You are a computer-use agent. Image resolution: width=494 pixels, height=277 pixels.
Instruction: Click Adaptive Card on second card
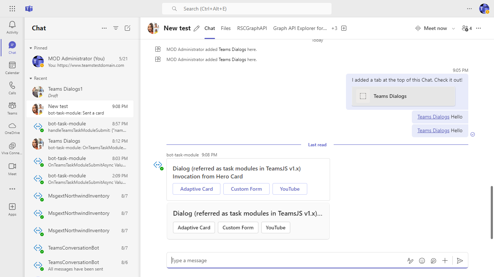tap(194, 228)
